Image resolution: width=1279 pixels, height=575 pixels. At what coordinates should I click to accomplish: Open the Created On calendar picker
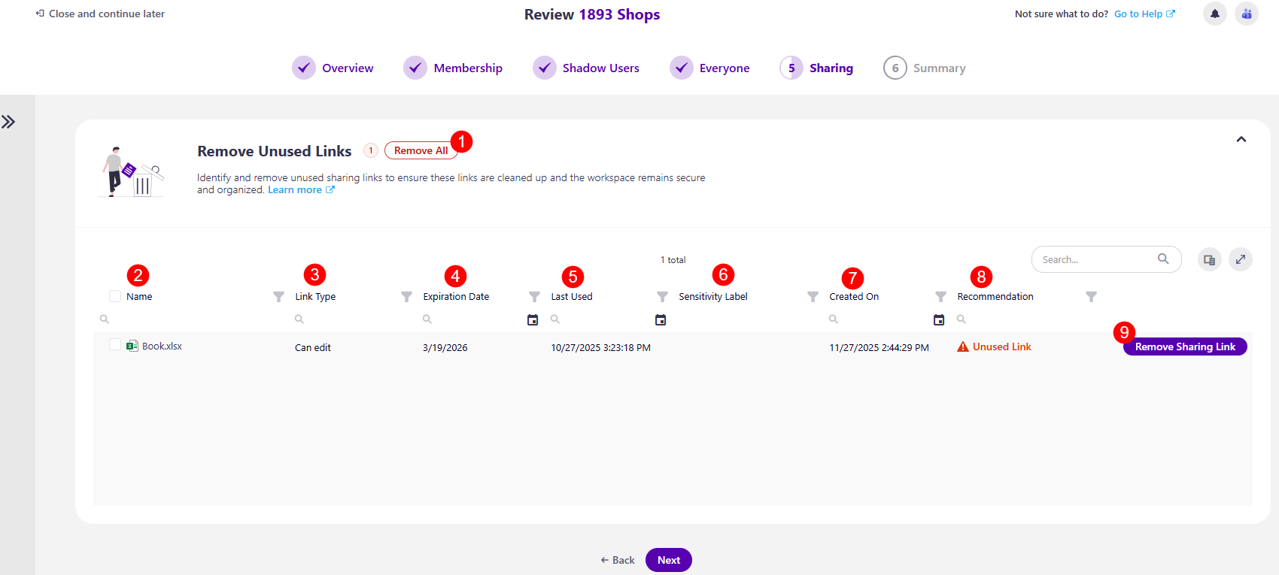(x=939, y=319)
